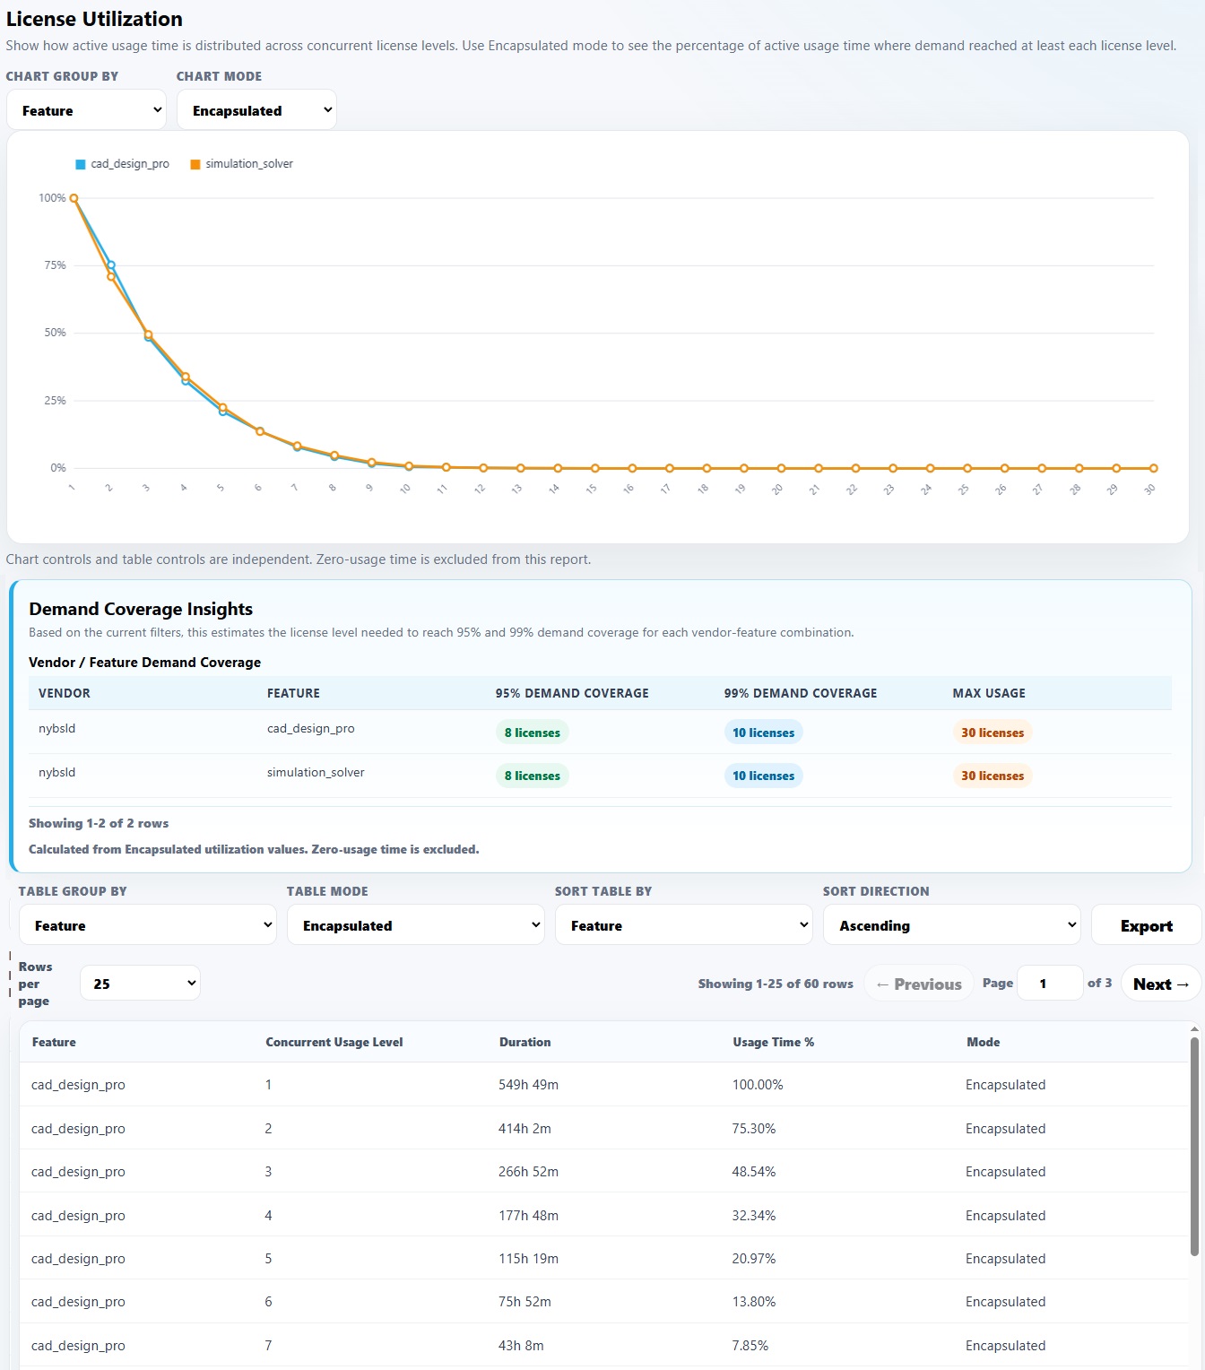Toggle cad_design_pro legend series visibility
The image size is (1205, 1370).
pos(123,164)
